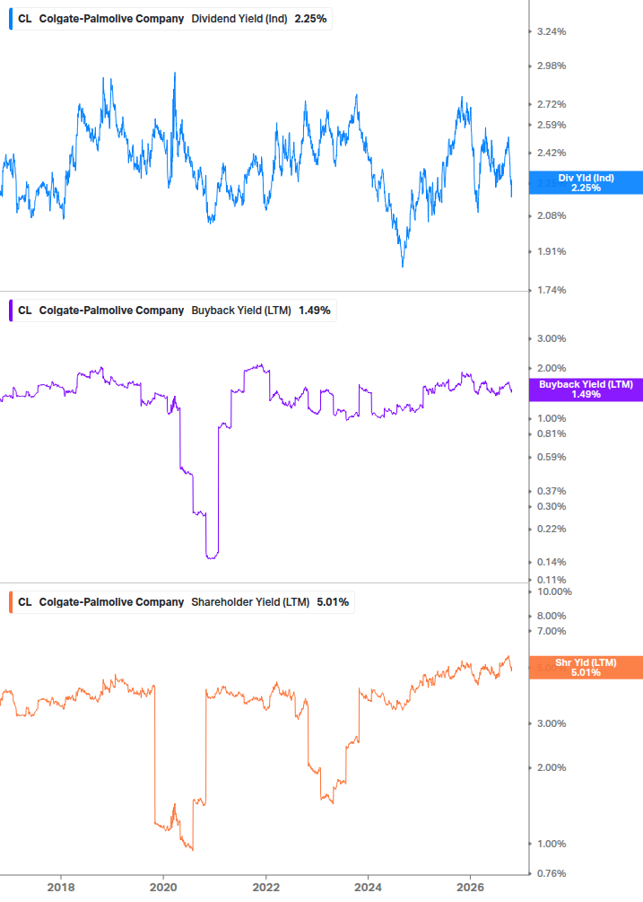643x902 pixels.
Task: Select the purple Buyback Yield (LTM) 1.49% axis tag
Action: click(586, 390)
